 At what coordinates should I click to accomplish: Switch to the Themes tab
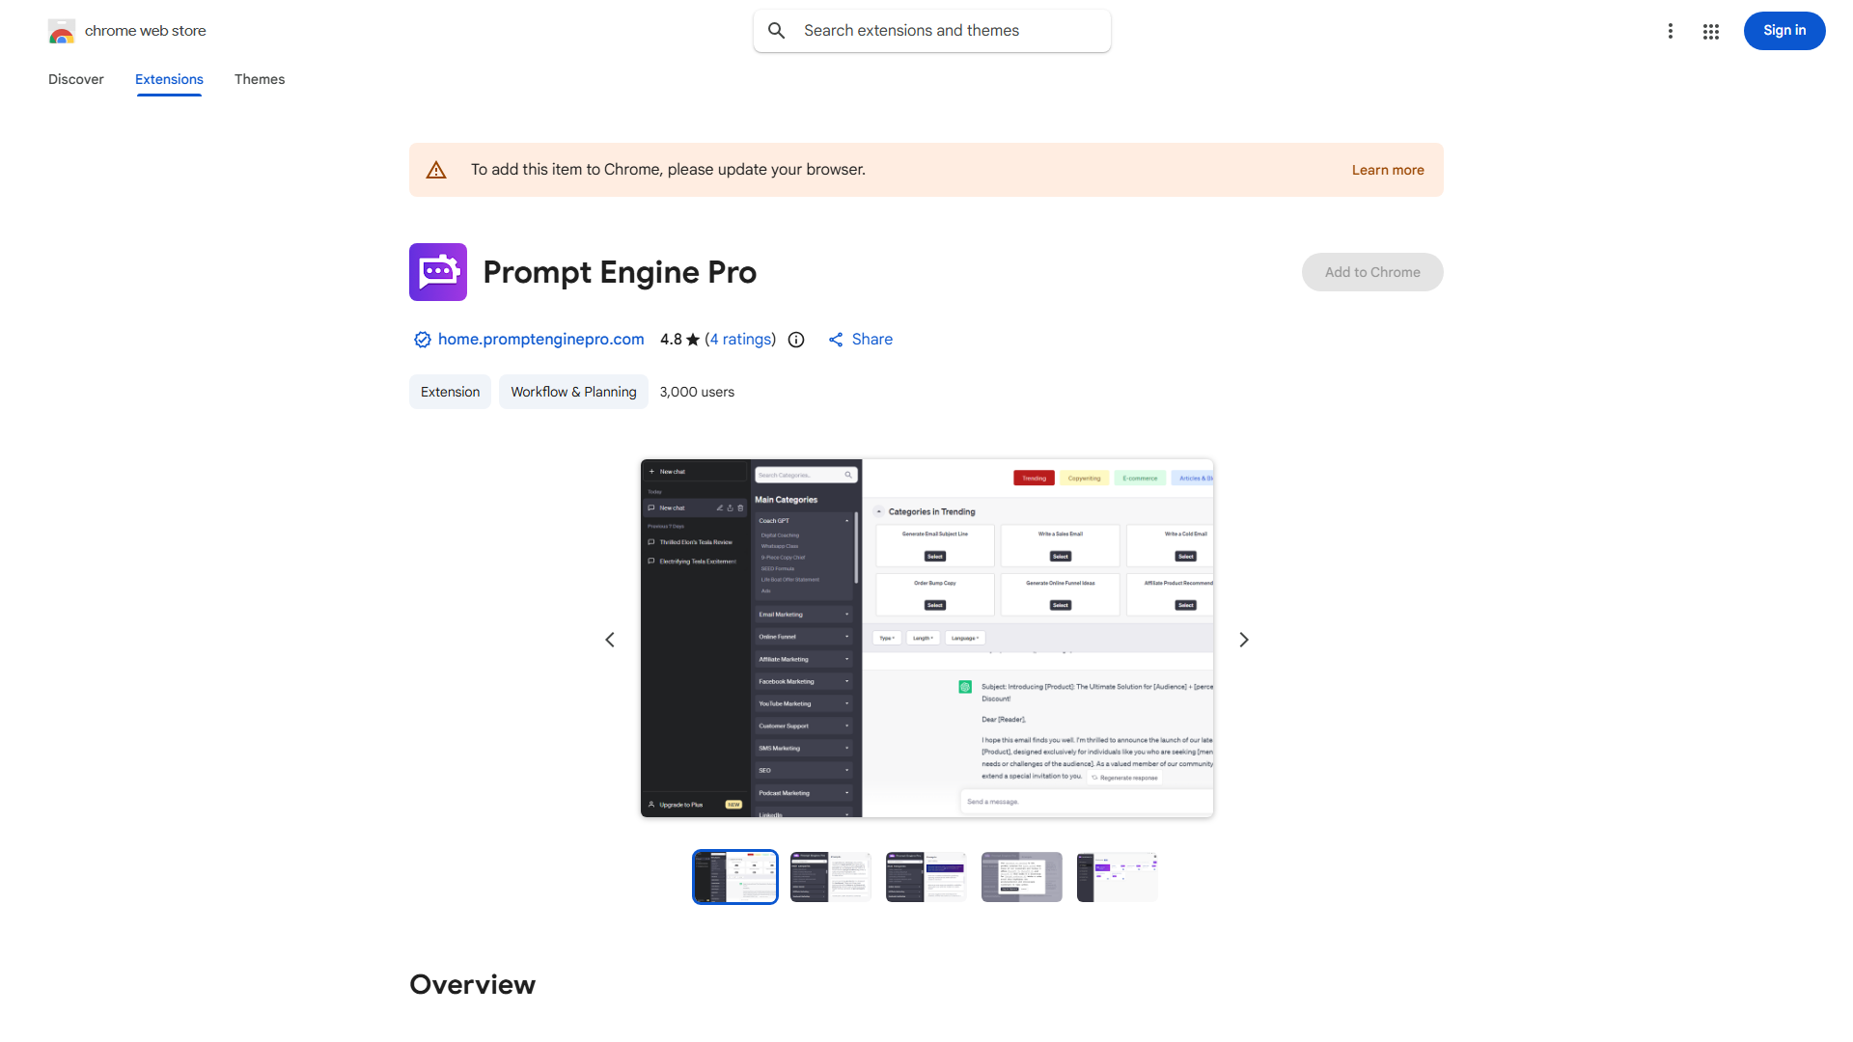259,79
